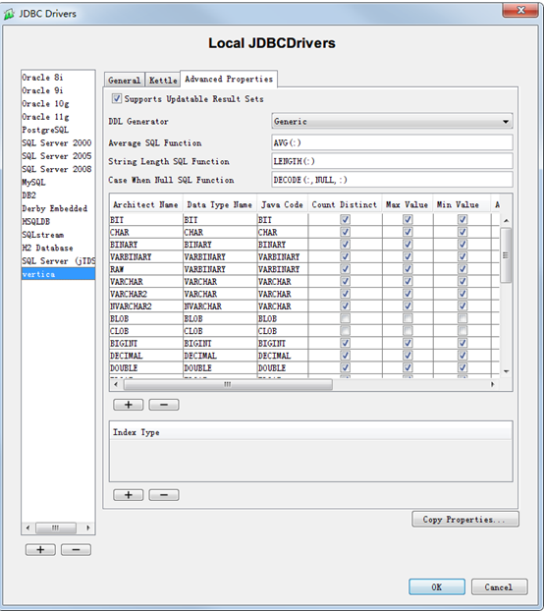Click the RAW architect name cell
The image size is (544, 611).
[x=146, y=269]
